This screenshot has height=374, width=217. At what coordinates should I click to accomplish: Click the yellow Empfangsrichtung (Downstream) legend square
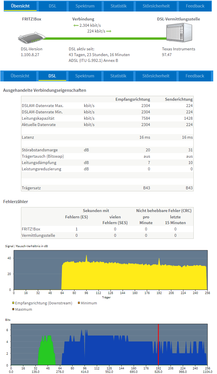[13, 303]
